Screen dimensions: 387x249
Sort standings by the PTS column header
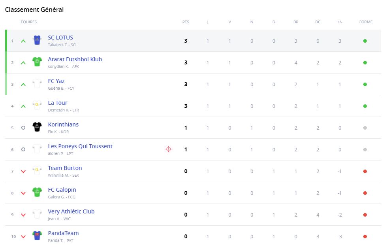186,22
